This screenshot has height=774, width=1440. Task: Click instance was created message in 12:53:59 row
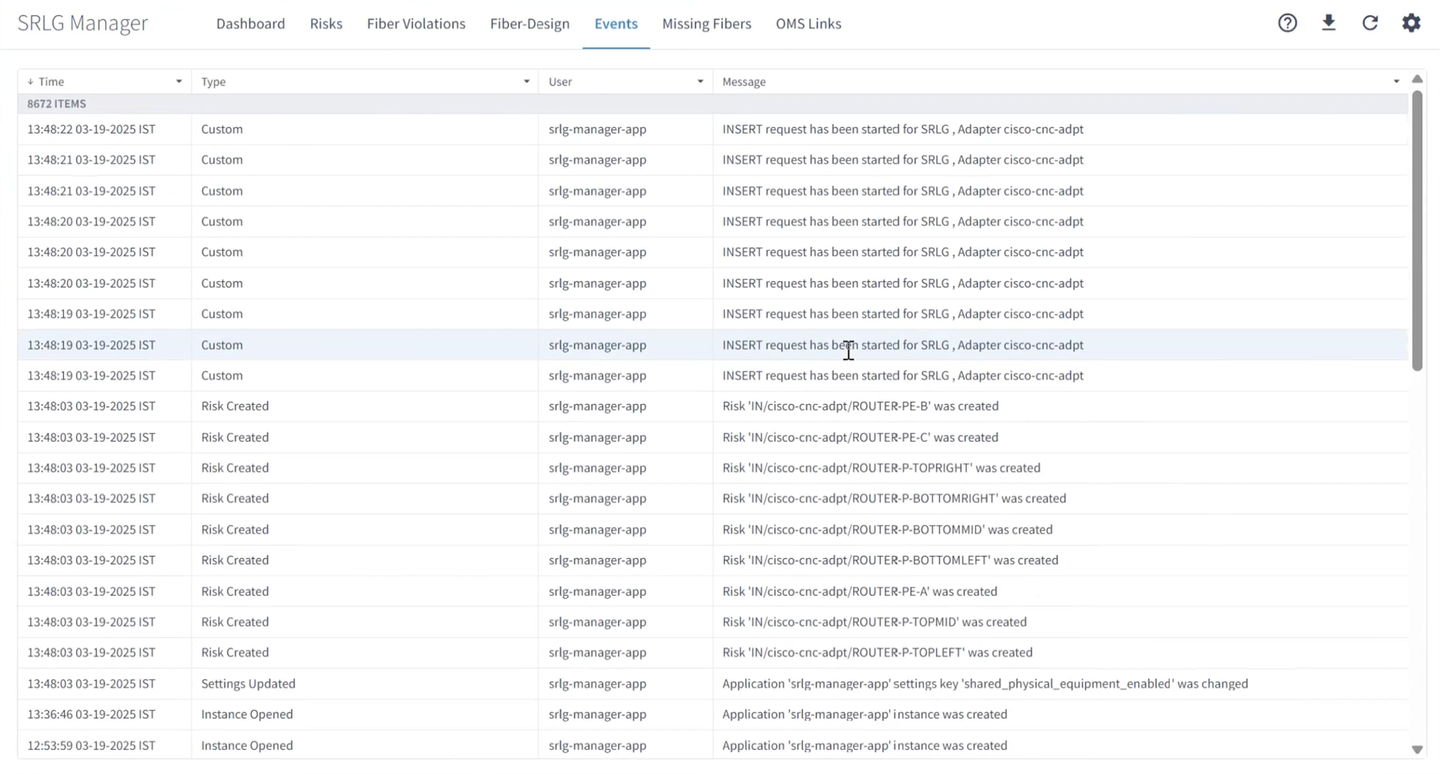(864, 745)
